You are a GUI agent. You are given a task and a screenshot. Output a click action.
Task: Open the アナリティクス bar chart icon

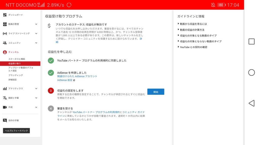coord(5,89)
